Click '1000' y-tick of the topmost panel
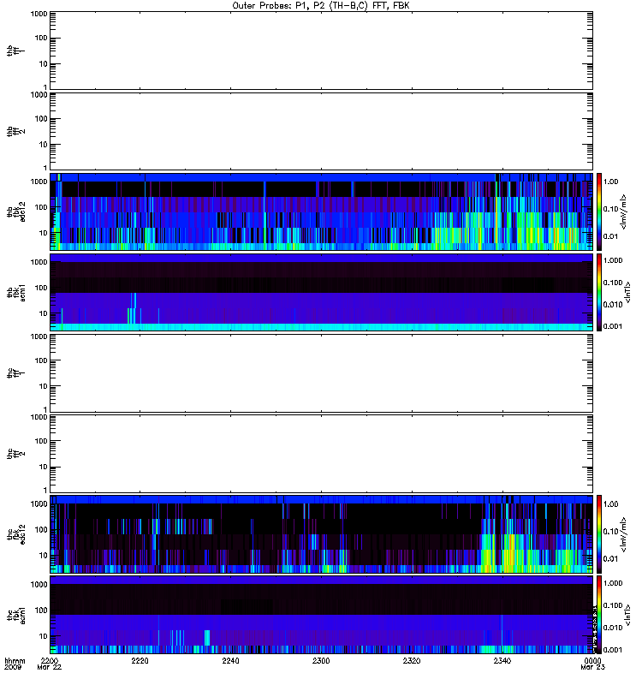Viewport: 642px width, 685px height. (x=39, y=14)
